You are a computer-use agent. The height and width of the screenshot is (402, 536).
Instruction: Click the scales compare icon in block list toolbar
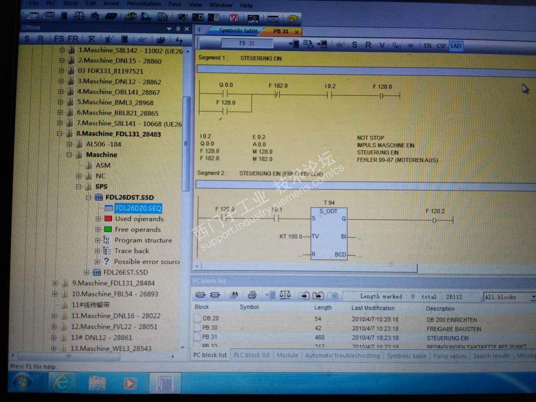[x=285, y=295]
